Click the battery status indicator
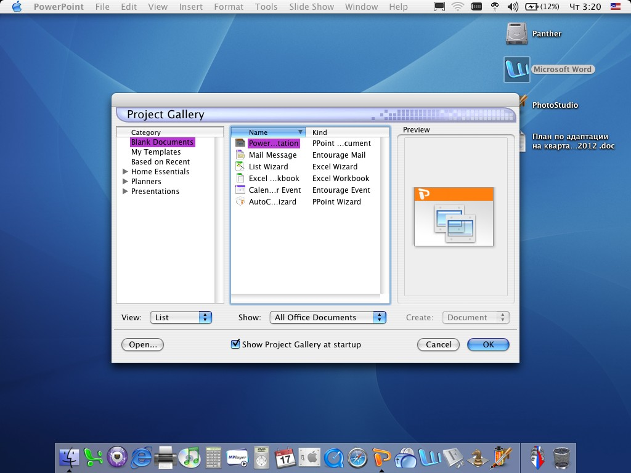 [x=542, y=6]
